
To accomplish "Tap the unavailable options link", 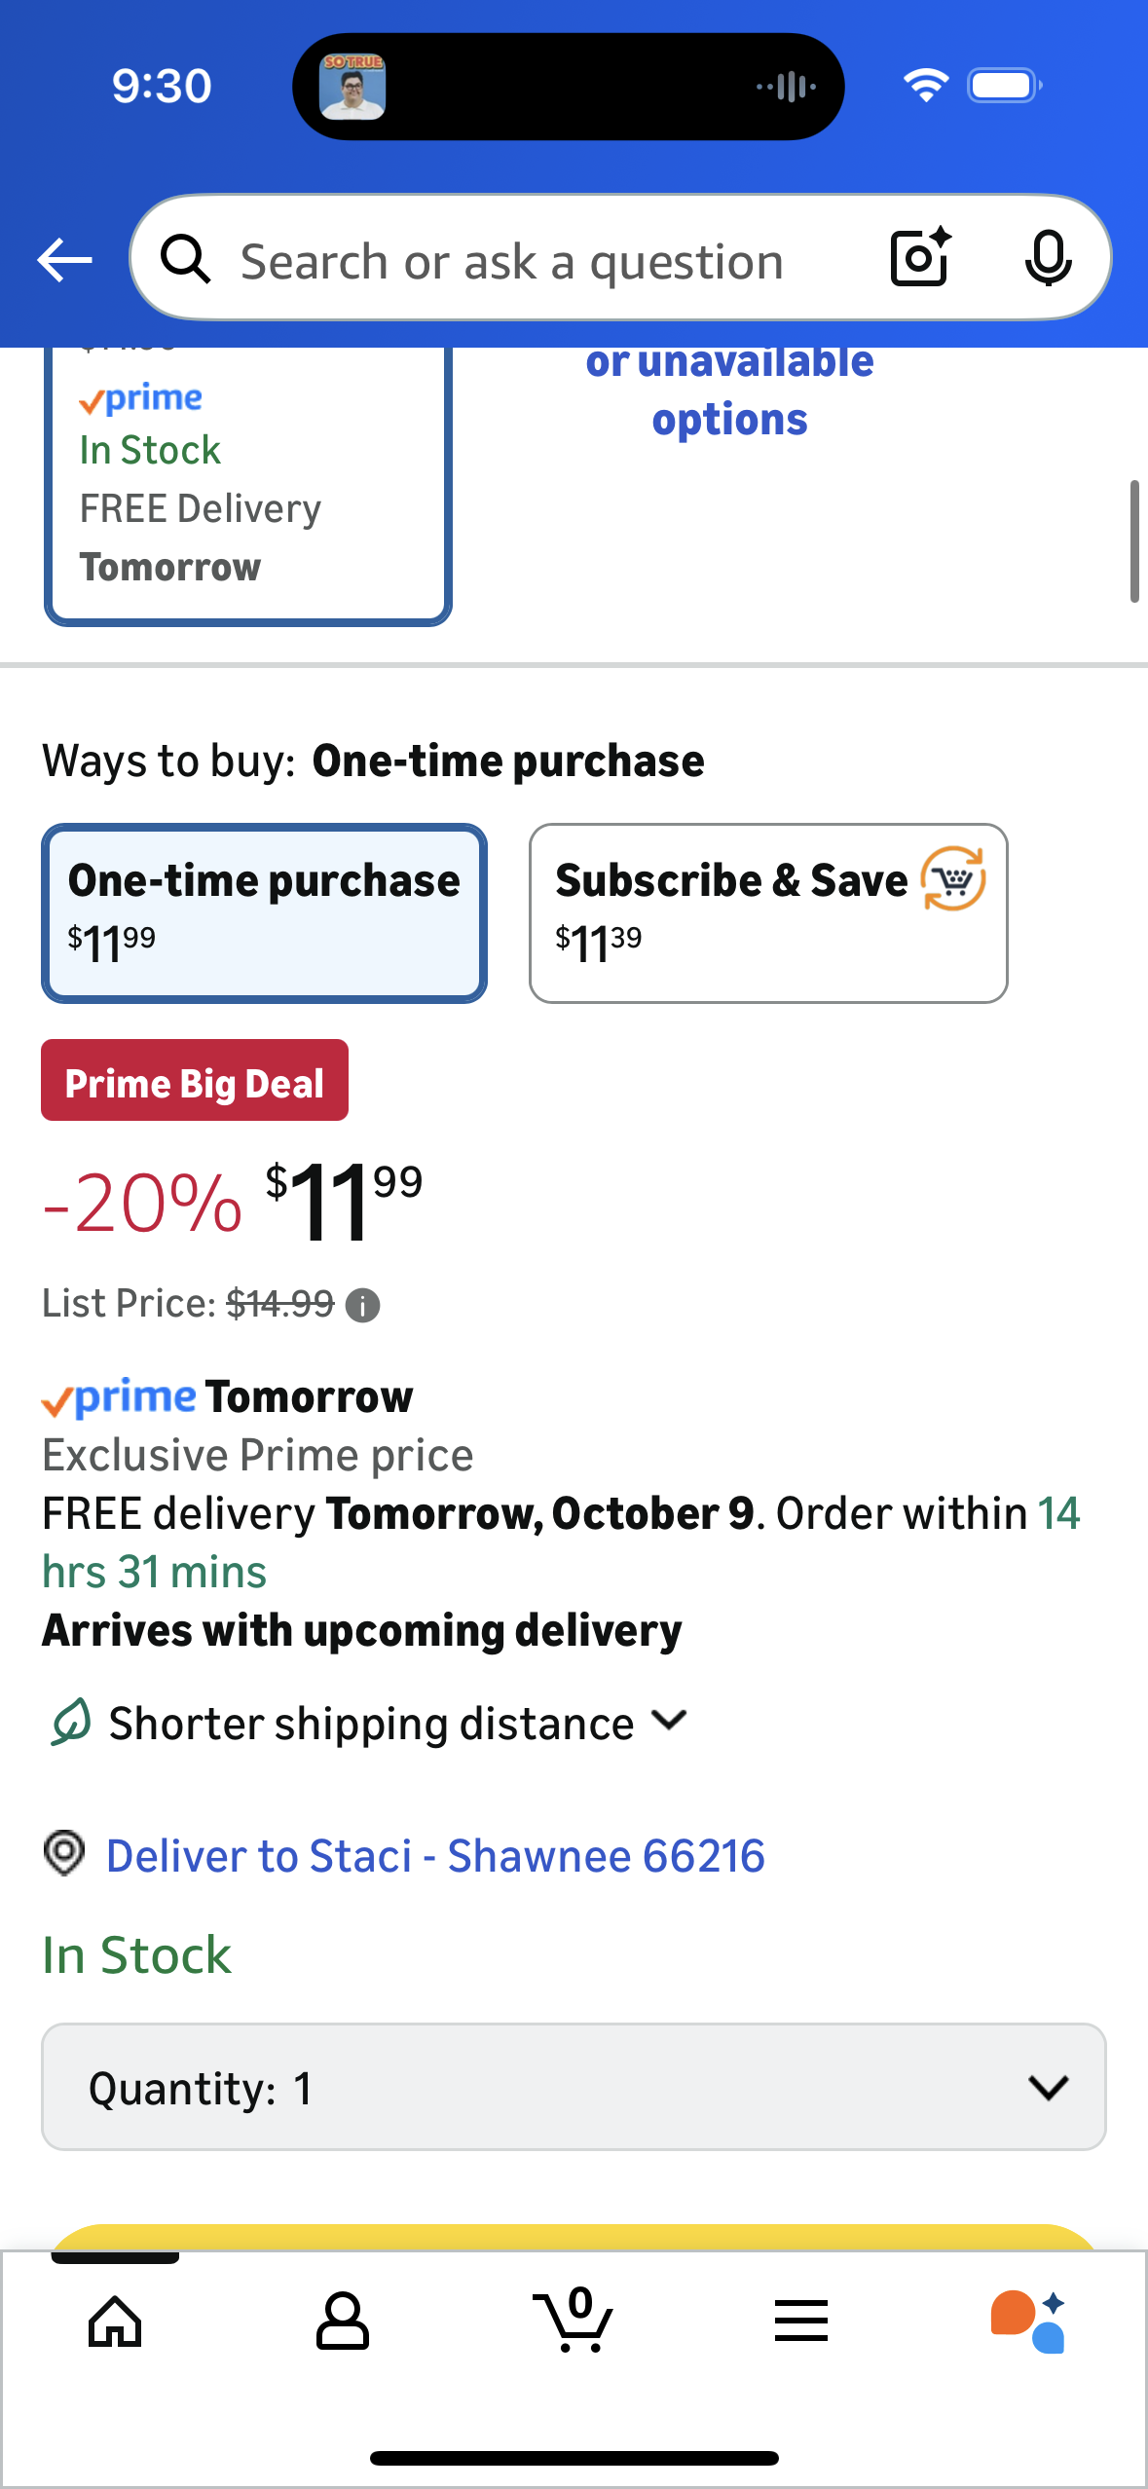I will (729, 391).
